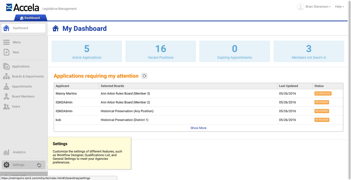Open the Board Members person icon
351x180 pixels.
click(6, 97)
